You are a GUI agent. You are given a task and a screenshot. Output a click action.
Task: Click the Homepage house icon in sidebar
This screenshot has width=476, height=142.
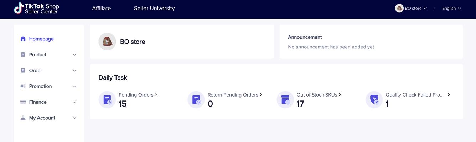tap(23, 39)
